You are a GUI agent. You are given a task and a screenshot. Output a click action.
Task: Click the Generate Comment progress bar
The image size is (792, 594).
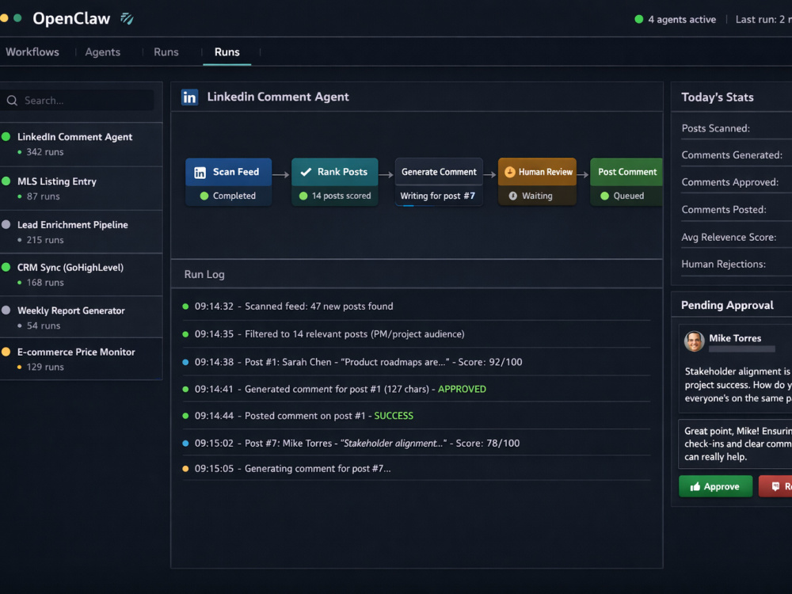click(439, 206)
